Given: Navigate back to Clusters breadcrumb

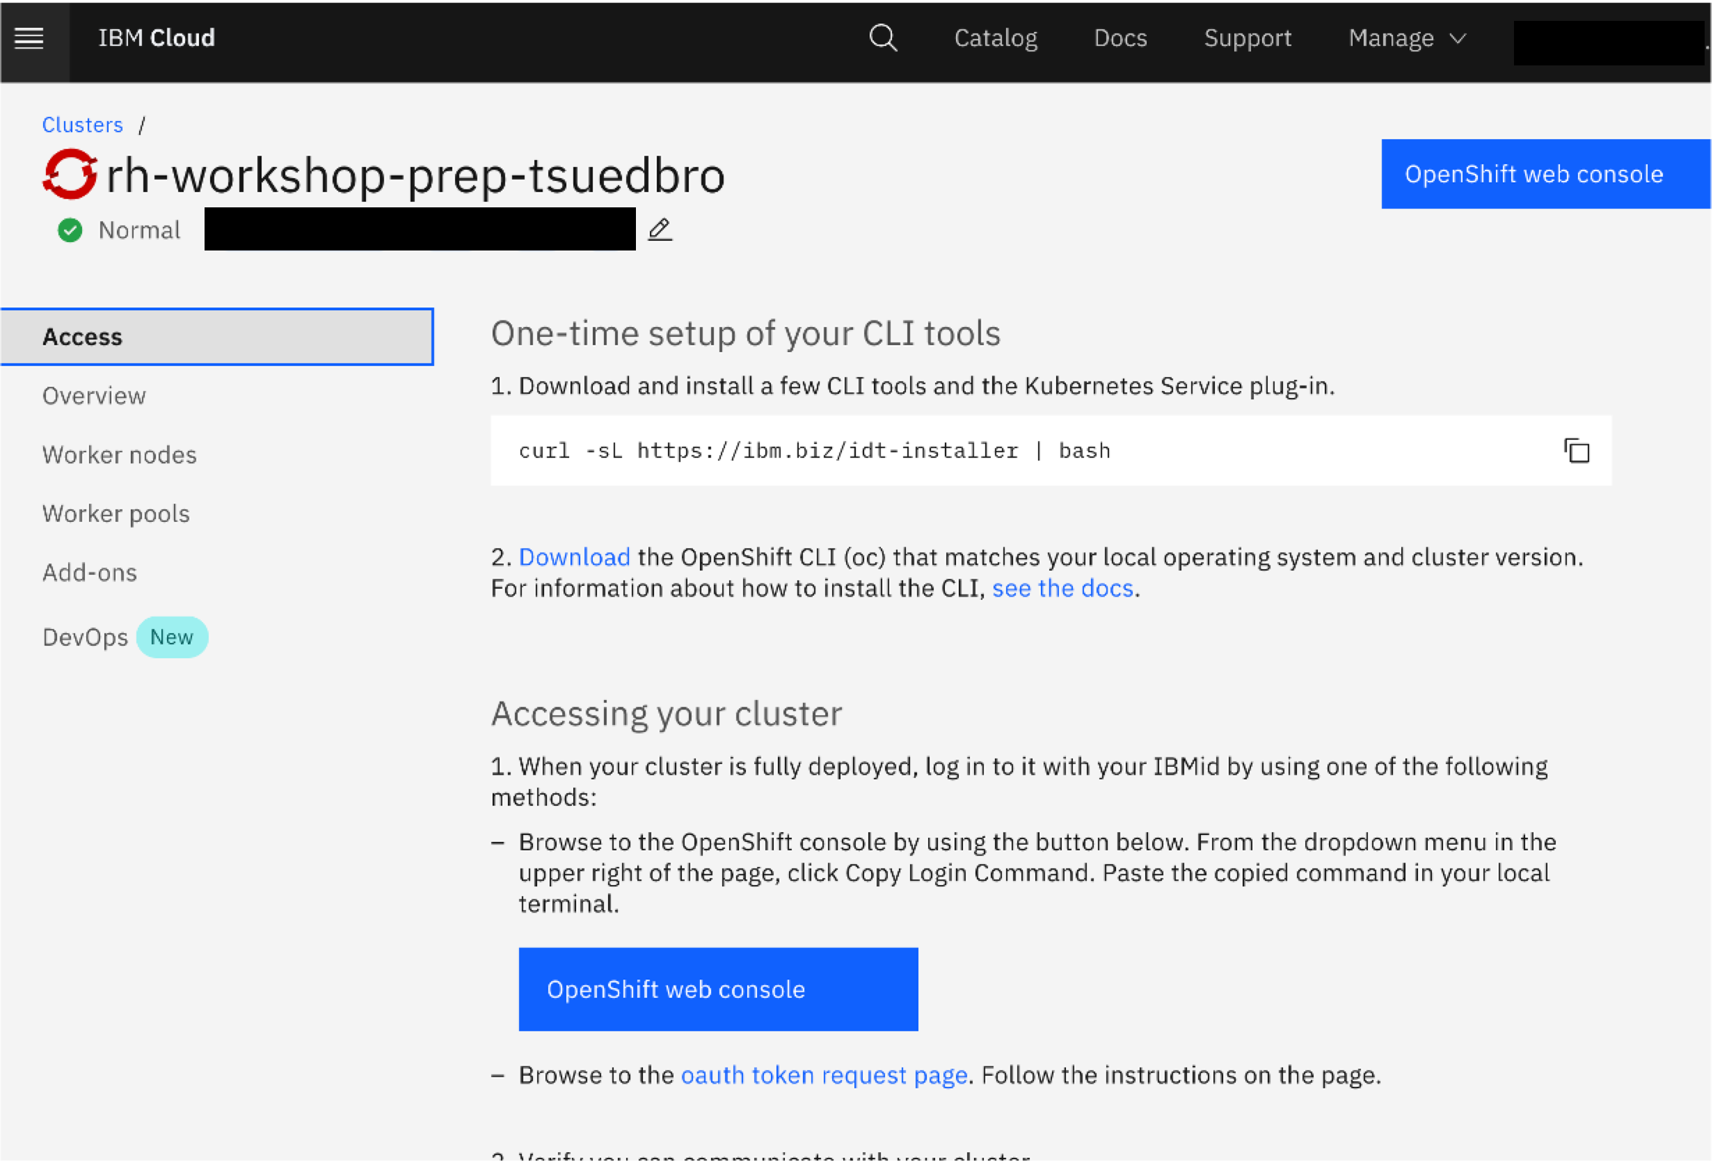Looking at the screenshot, I should click(x=83, y=125).
